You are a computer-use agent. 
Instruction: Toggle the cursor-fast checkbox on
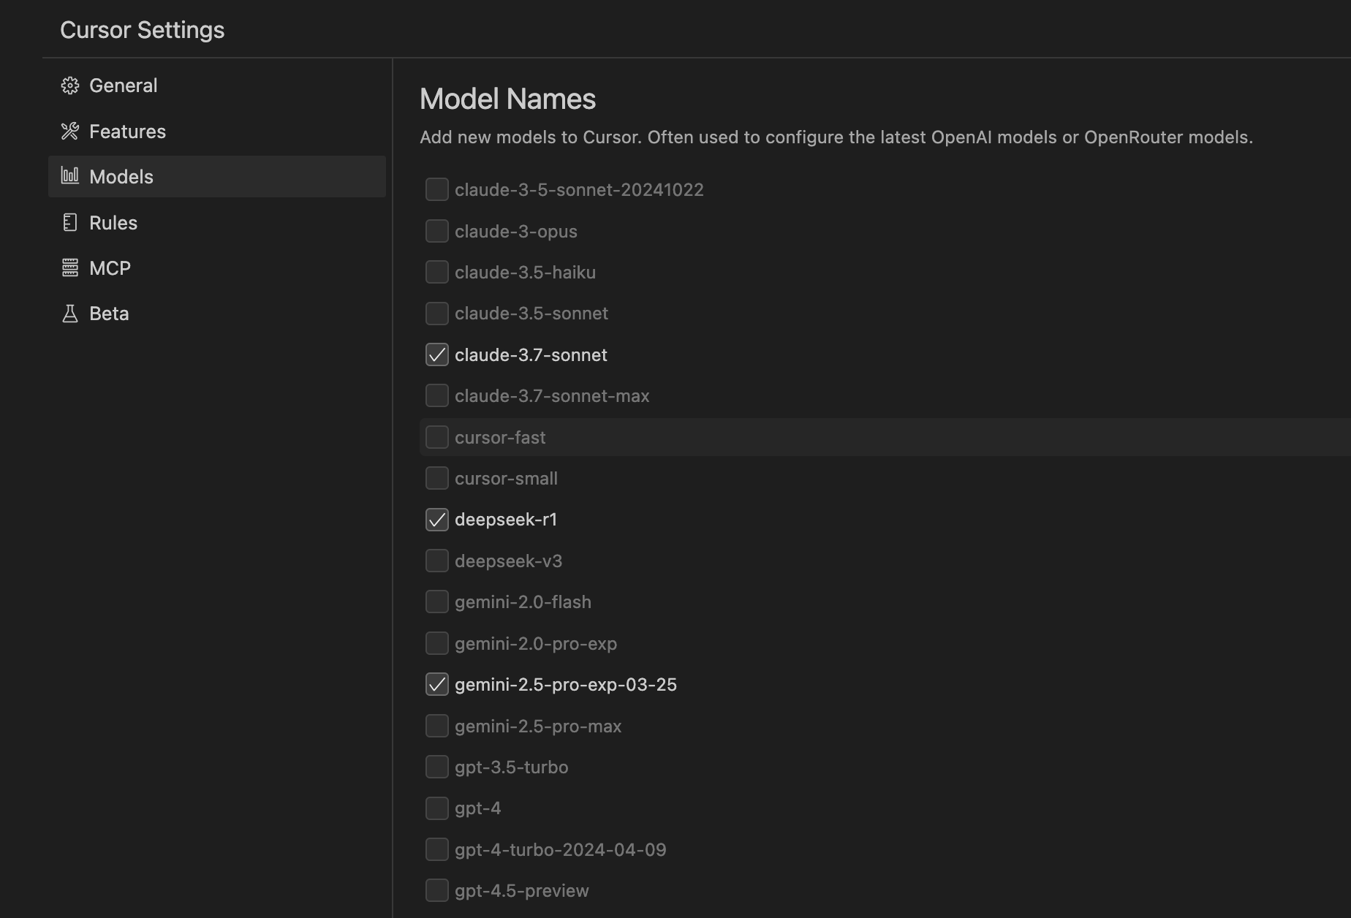(437, 437)
